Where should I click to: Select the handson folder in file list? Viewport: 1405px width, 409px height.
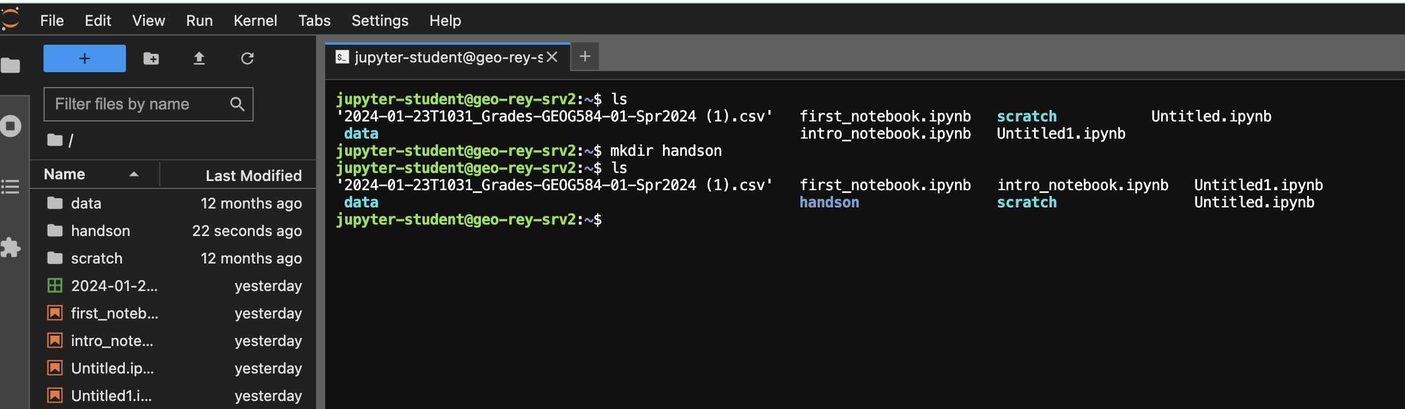(x=100, y=231)
